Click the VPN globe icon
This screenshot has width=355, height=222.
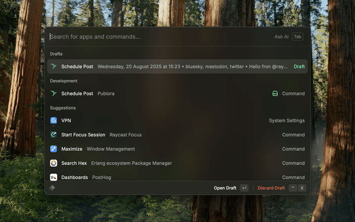54,120
